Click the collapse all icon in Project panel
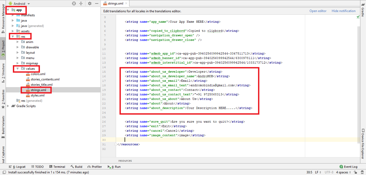 click(x=81, y=3)
